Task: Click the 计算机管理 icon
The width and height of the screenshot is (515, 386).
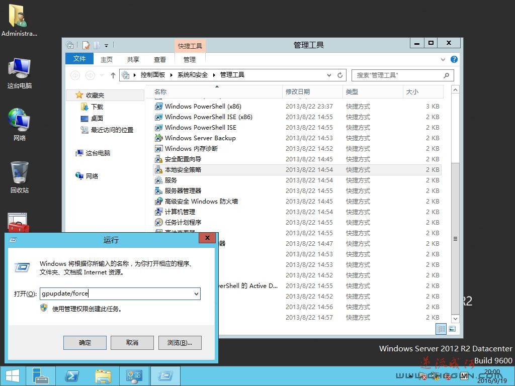Action: point(158,212)
